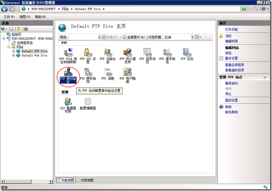This screenshot has width=272, height=191.
Task: Select Default Web Site in tree
Action: pos(34,55)
